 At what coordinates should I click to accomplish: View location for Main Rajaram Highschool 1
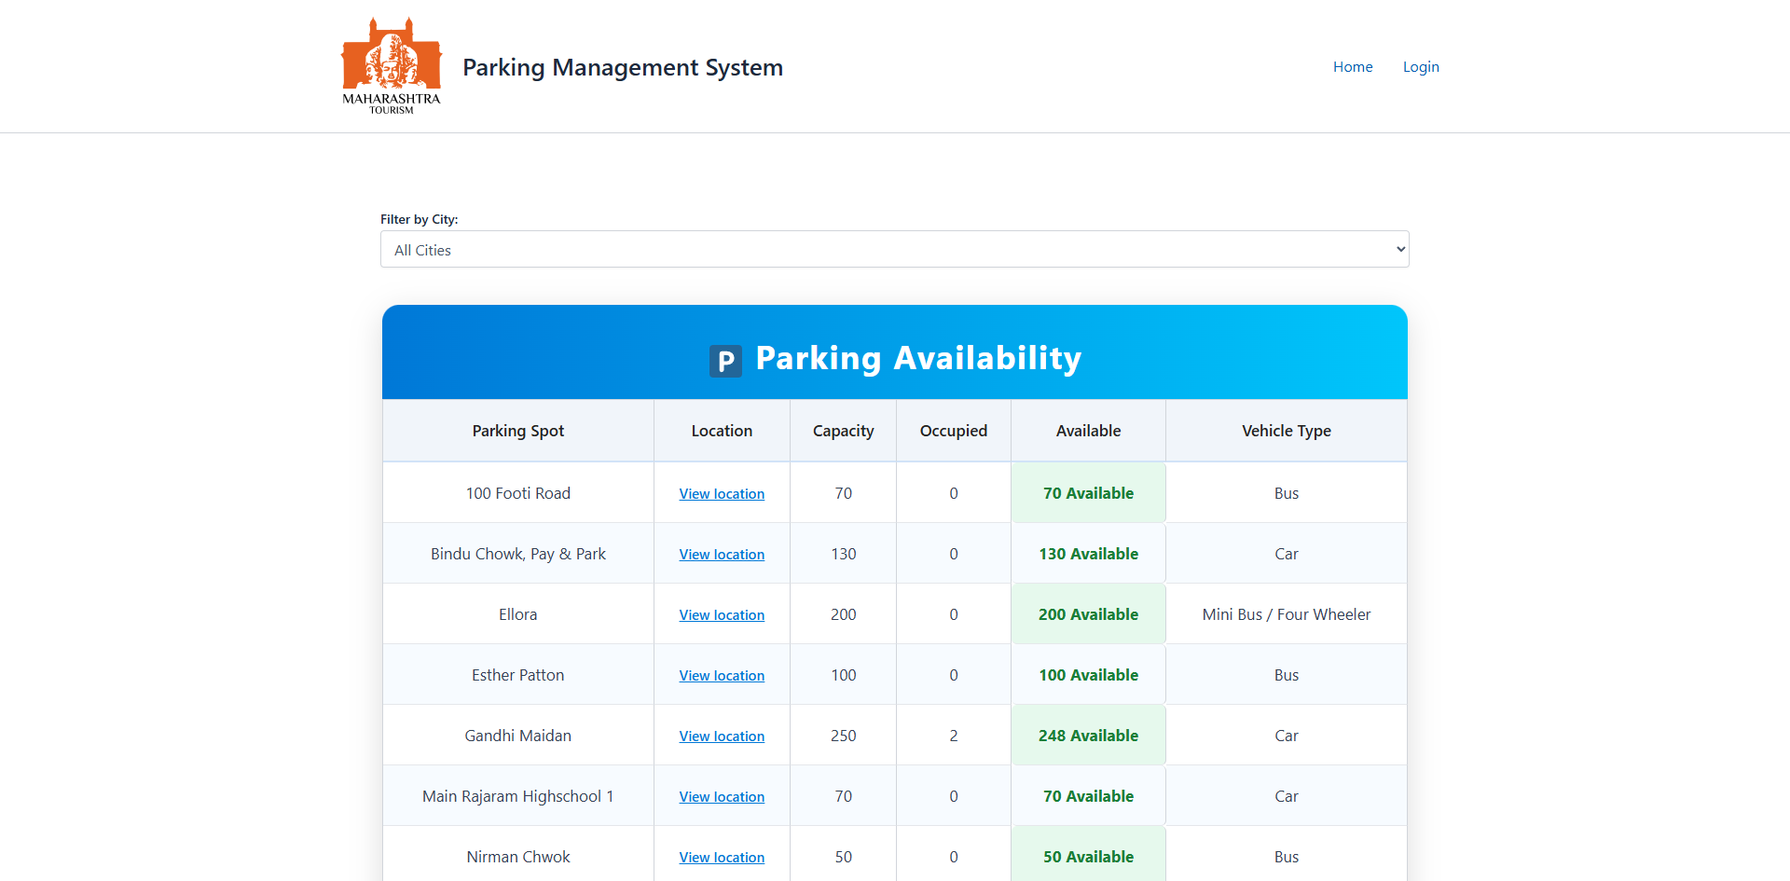722,796
